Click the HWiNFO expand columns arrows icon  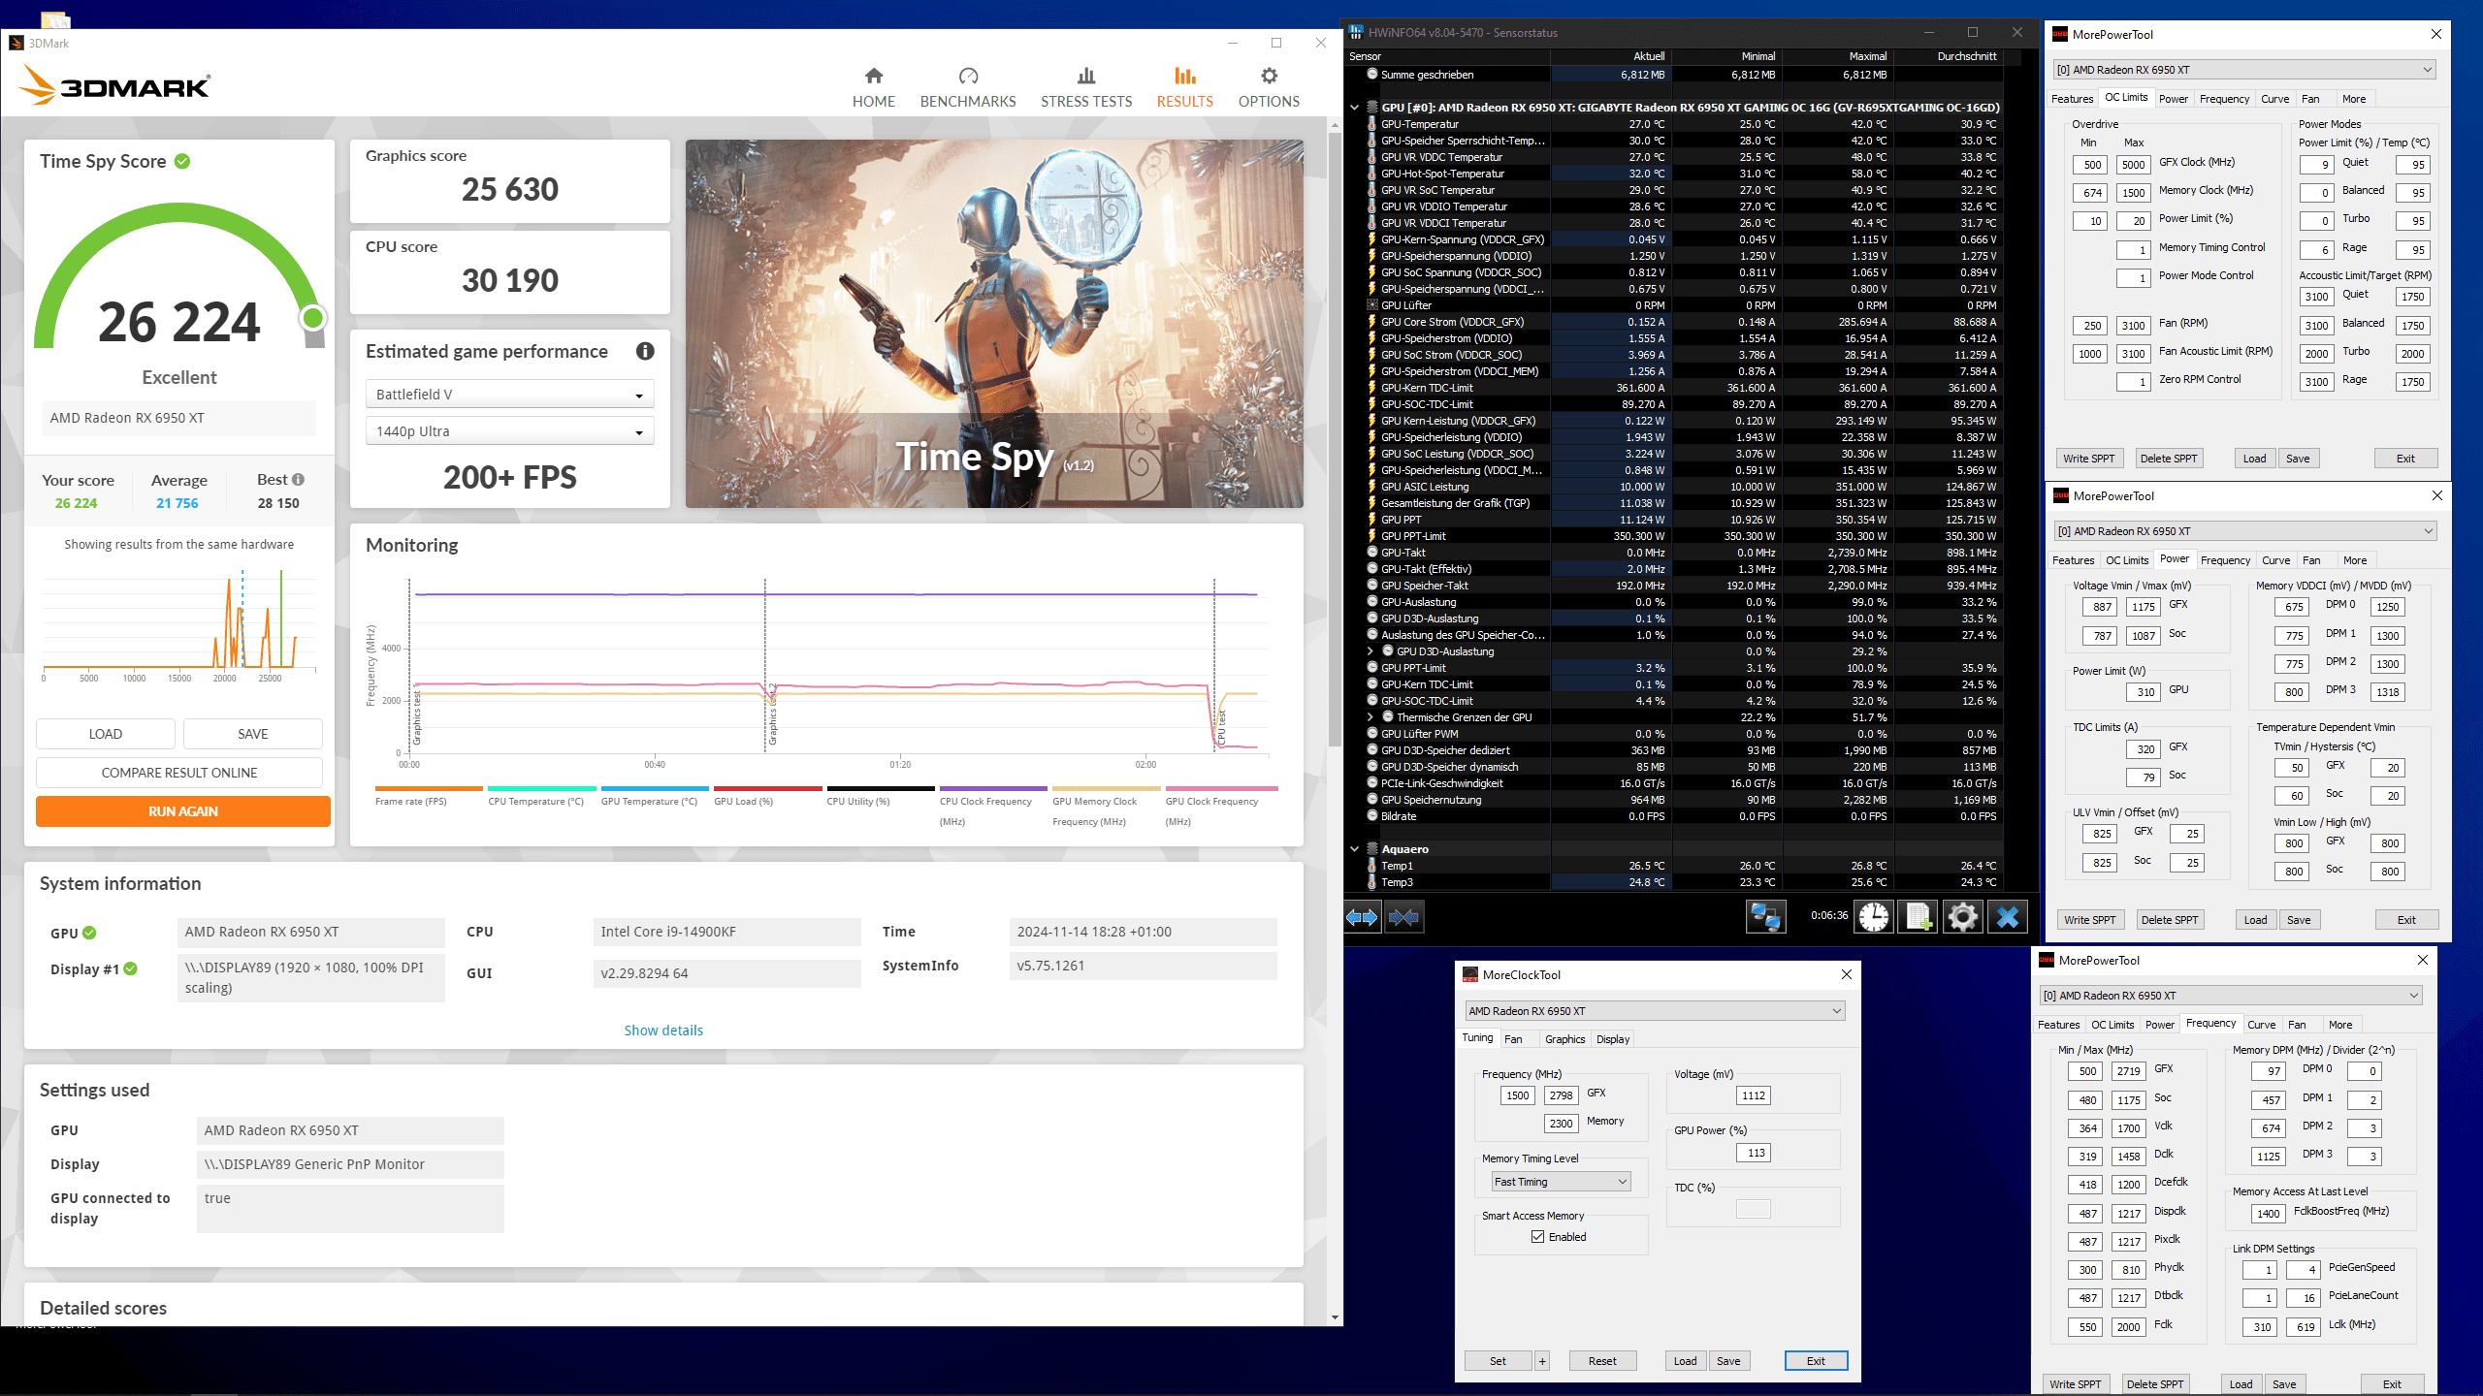pos(1362,916)
